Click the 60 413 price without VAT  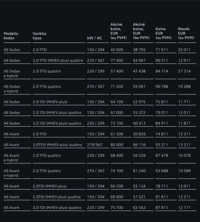pos(139,123)
